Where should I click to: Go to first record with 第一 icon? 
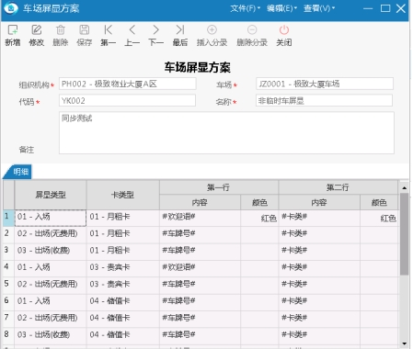click(108, 30)
